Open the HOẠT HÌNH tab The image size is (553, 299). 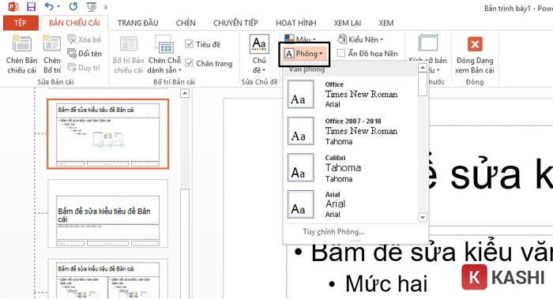click(296, 23)
